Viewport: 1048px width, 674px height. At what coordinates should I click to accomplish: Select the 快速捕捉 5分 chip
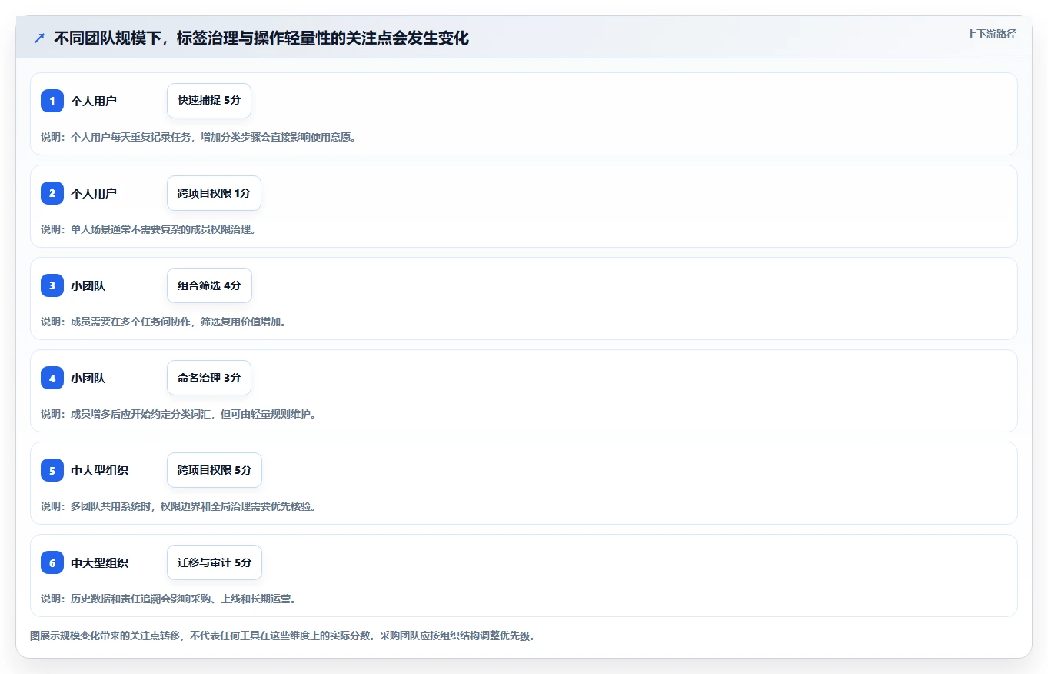click(x=209, y=101)
